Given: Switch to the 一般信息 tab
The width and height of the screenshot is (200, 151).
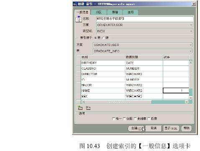Looking at the screenshot, I should pos(82,12).
